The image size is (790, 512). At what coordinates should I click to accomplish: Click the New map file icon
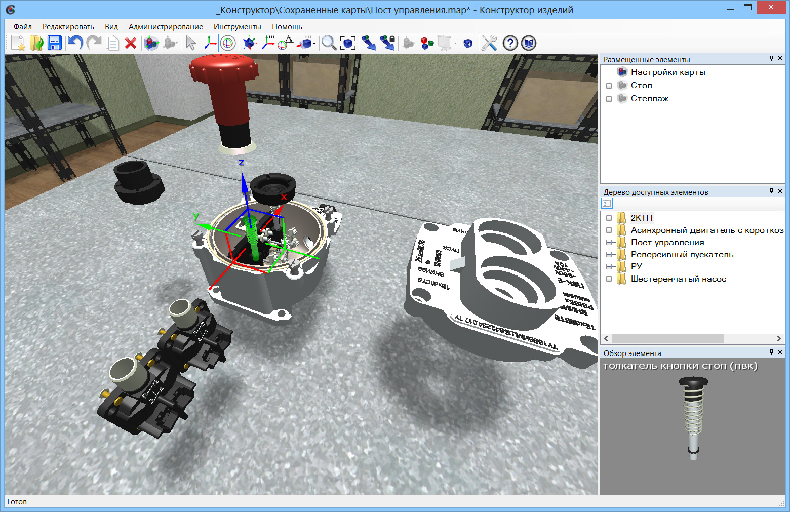tap(18, 44)
